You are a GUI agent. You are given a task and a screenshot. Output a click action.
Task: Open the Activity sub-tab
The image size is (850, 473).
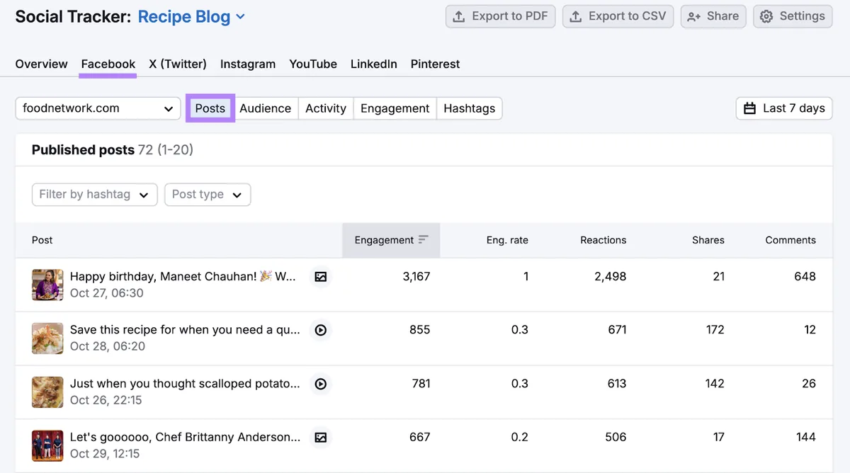click(x=326, y=108)
